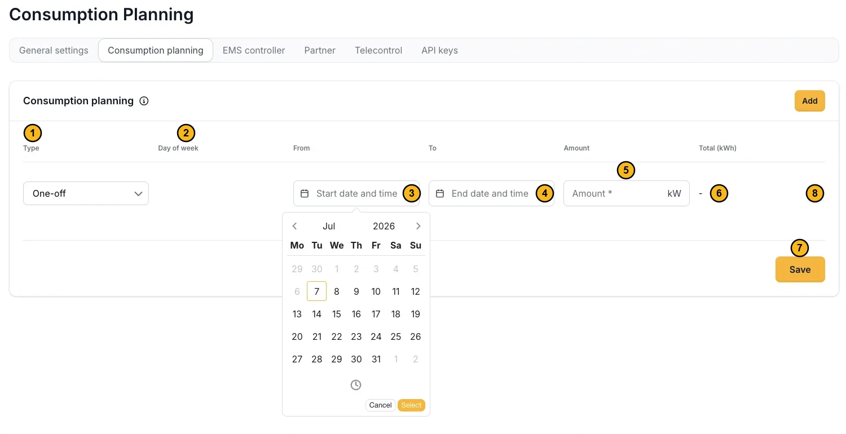Focus the Start date and time field
This screenshot has width=846, height=434.
coord(356,193)
